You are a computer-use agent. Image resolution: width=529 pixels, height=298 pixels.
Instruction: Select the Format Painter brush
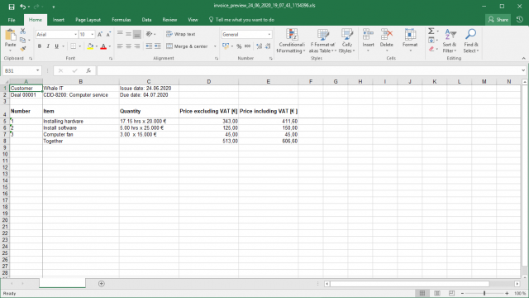pyautogui.click(x=22, y=49)
